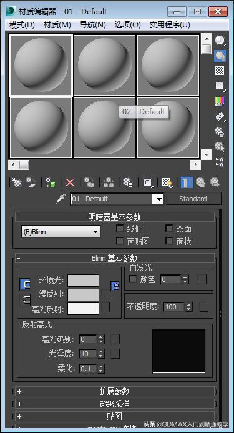The width and height of the screenshot is (234, 433).
Task: Click Get Material icon
Action: click(x=17, y=182)
